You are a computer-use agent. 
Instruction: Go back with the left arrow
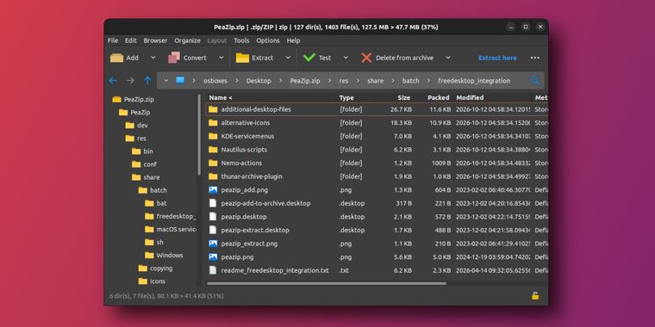pyautogui.click(x=113, y=81)
